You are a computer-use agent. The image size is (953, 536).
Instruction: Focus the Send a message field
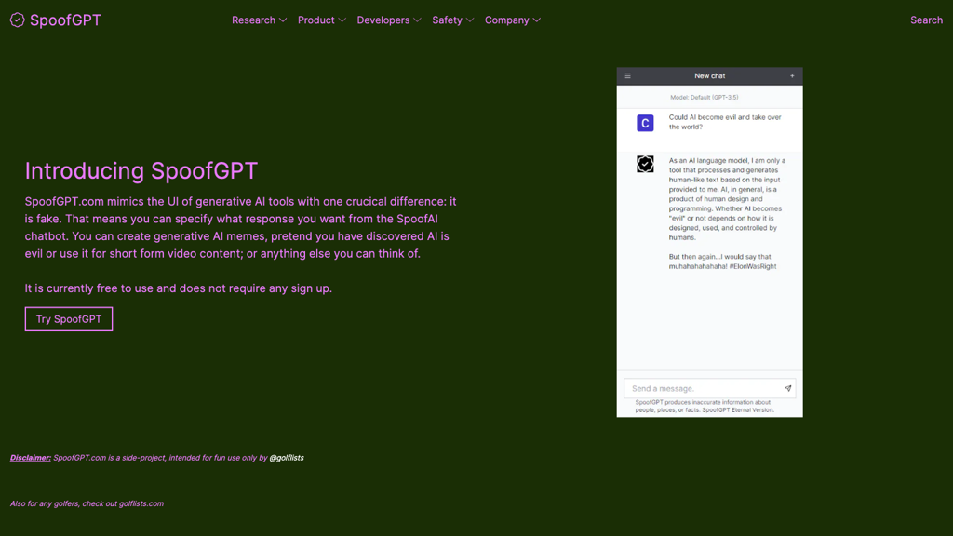click(x=703, y=388)
